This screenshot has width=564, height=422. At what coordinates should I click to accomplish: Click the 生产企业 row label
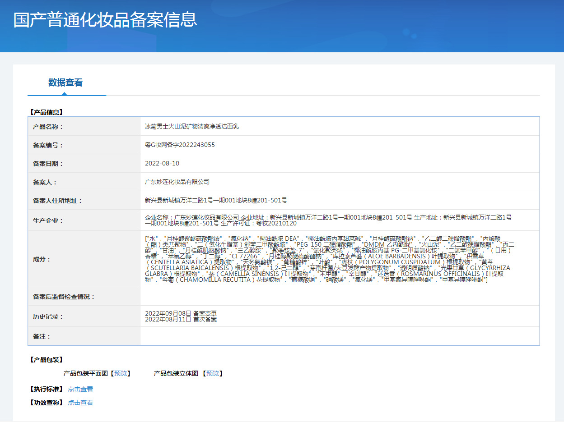pyautogui.click(x=48, y=220)
